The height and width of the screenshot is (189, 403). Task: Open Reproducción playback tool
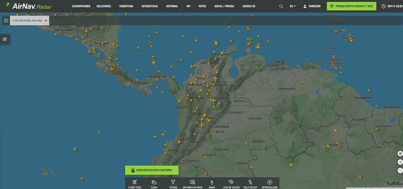tap(270, 184)
